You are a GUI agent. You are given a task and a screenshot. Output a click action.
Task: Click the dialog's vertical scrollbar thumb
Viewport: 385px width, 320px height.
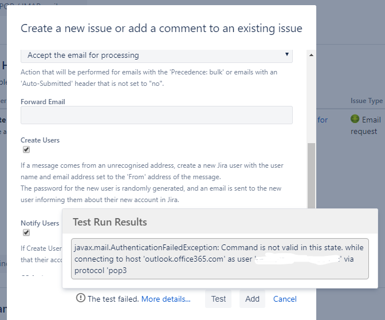pyautogui.click(x=311, y=176)
